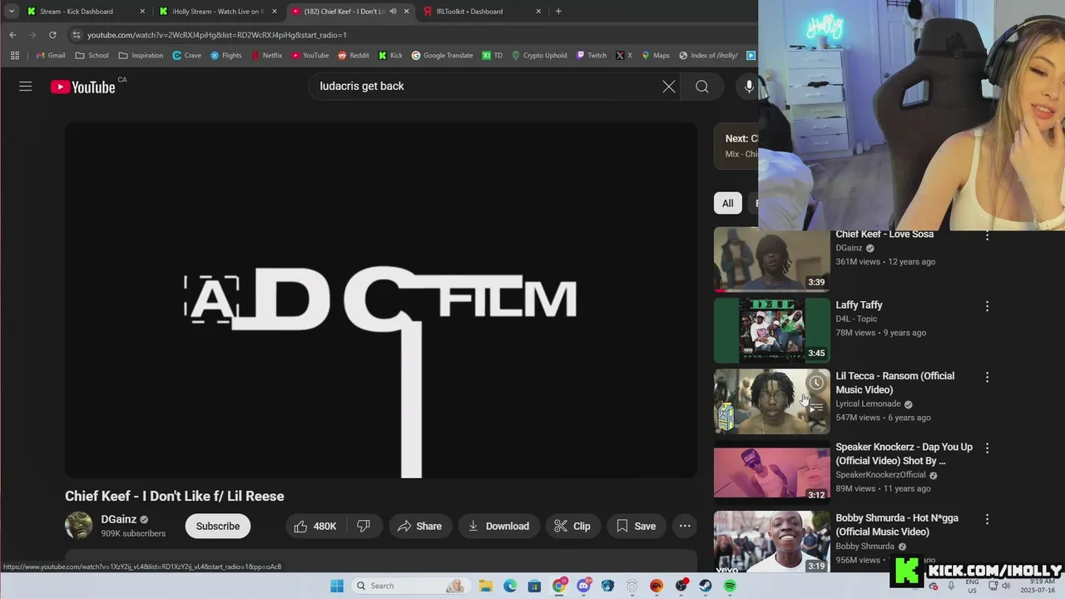Download the video
1065x599 pixels.
coord(498,526)
